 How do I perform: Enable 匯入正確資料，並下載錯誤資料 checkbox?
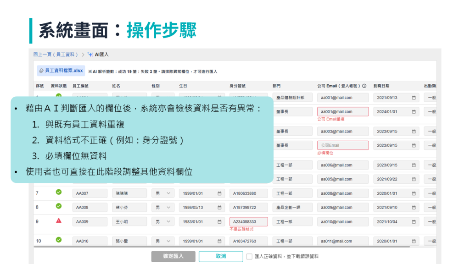click(x=249, y=257)
